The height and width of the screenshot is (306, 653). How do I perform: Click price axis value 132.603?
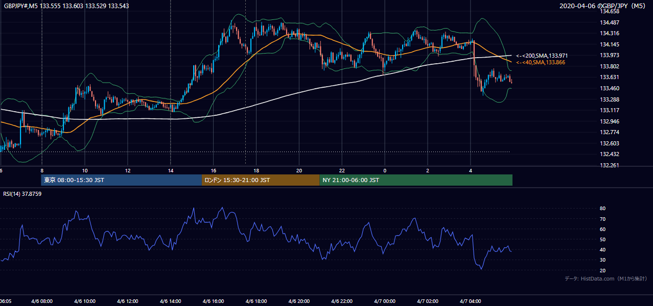610,143
